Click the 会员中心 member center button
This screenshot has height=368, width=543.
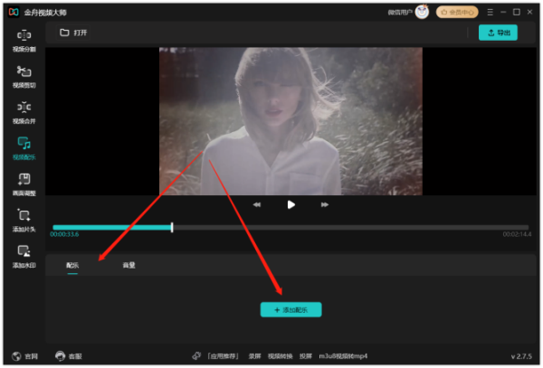pyautogui.click(x=457, y=12)
